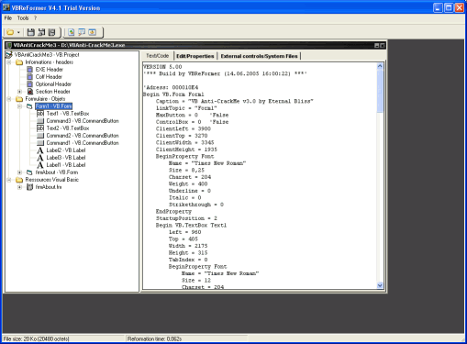This screenshot has width=467, height=344.
Task: Click the code pane vertical scrollbar thumb
Action: 380,91
